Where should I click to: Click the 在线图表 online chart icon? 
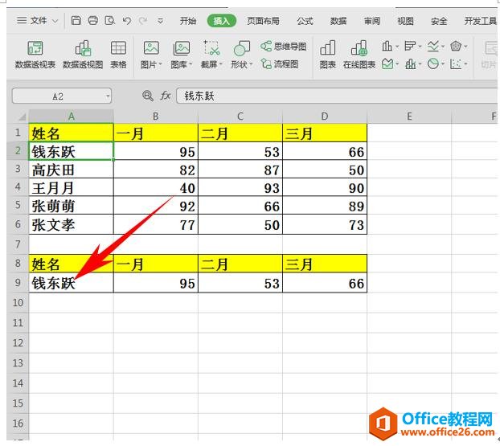[359, 55]
